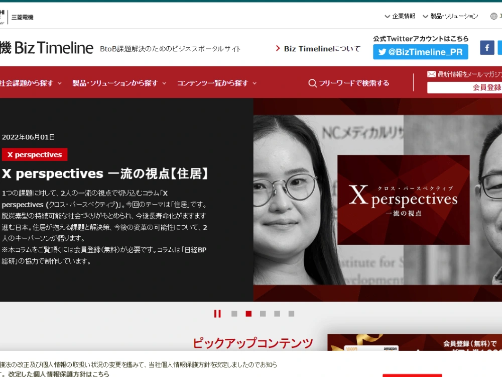Click the Biz Timeline site title
The width and height of the screenshot is (502, 377).
(46, 48)
